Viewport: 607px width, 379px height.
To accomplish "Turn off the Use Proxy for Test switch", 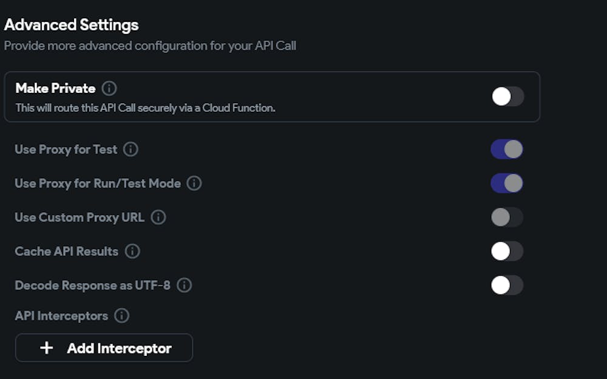I will coord(507,149).
